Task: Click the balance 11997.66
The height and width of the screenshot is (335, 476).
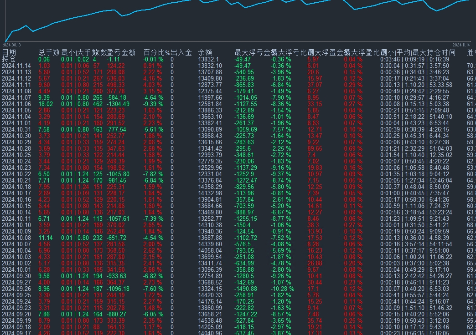Action: click(x=210, y=97)
